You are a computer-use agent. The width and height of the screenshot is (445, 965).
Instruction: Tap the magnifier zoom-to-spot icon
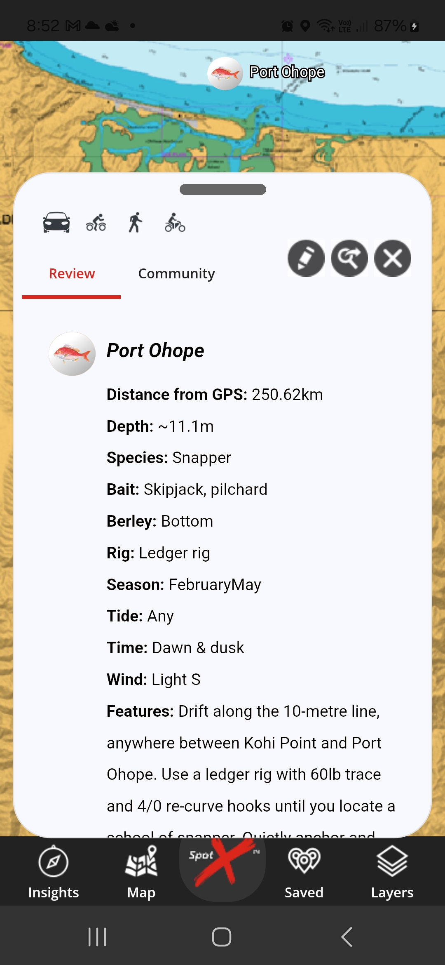349,258
